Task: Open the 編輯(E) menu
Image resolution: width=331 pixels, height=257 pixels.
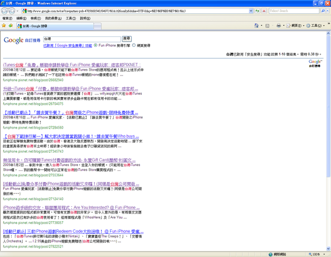Action: coord(22,18)
